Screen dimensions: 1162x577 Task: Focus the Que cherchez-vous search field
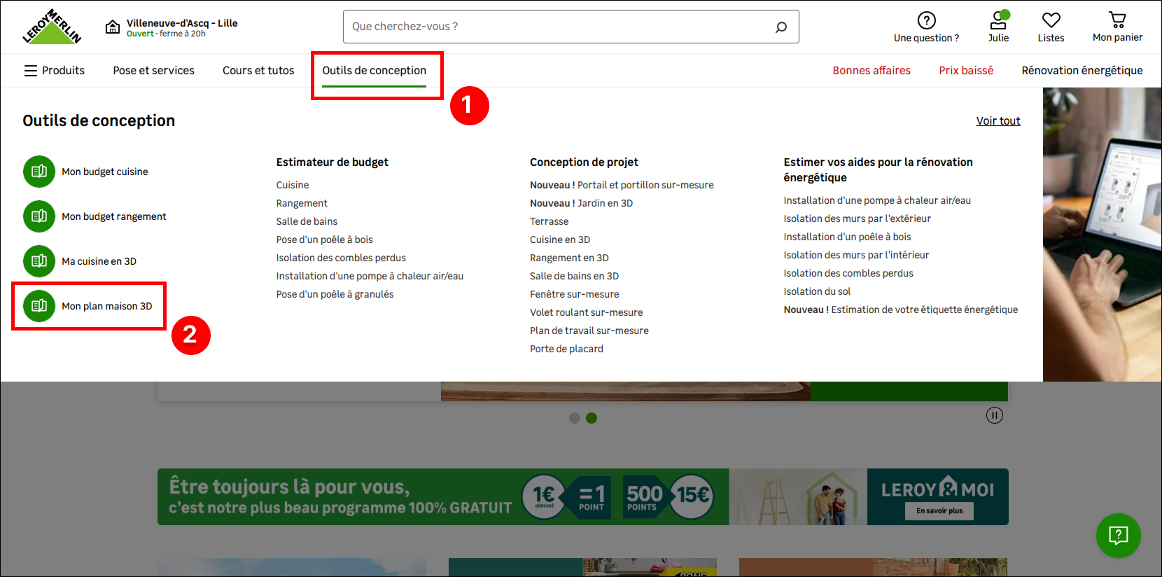coord(570,27)
